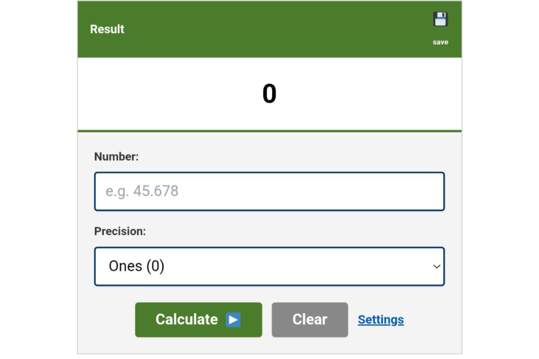Click the Clear button
This screenshot has height=359, width=539.
[x=310, y=319]
